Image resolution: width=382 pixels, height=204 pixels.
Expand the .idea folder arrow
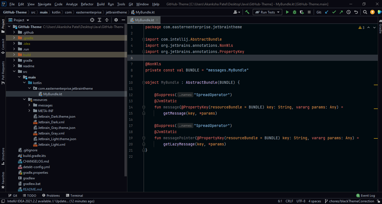point(14,44)
